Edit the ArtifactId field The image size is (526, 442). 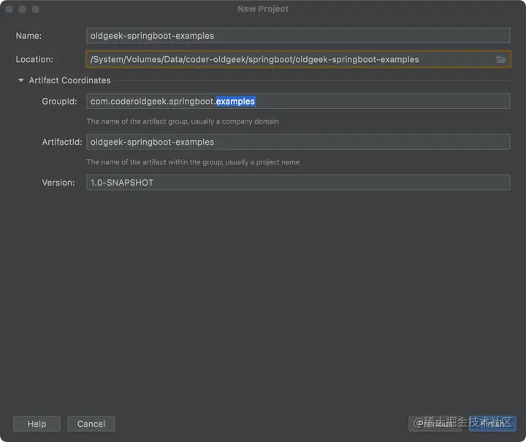pos(298,142)
